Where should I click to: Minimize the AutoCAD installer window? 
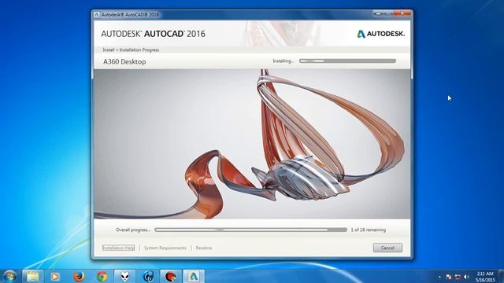coord(378,14)
